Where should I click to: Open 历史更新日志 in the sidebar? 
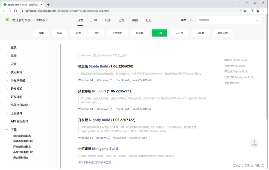(21, 158)
